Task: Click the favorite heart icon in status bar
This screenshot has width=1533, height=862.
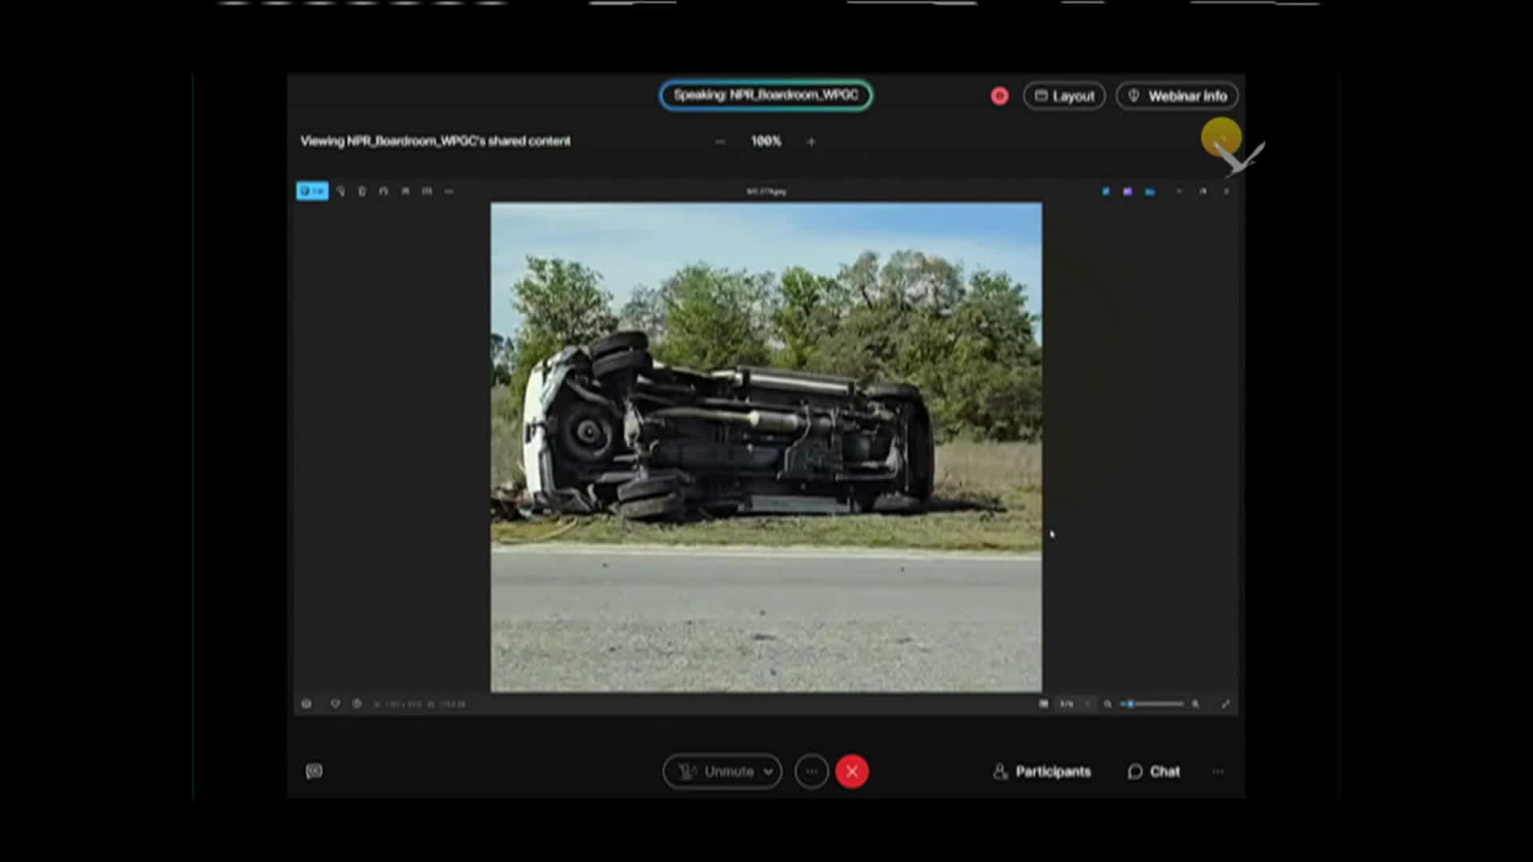Action: pos(335,704)
